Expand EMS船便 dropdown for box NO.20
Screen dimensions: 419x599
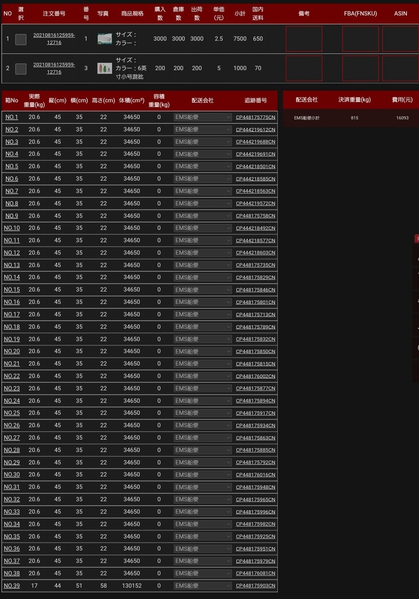click(203, 352)
